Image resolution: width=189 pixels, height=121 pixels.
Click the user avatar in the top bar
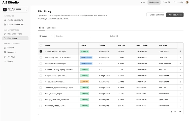(x=187, y=2)
